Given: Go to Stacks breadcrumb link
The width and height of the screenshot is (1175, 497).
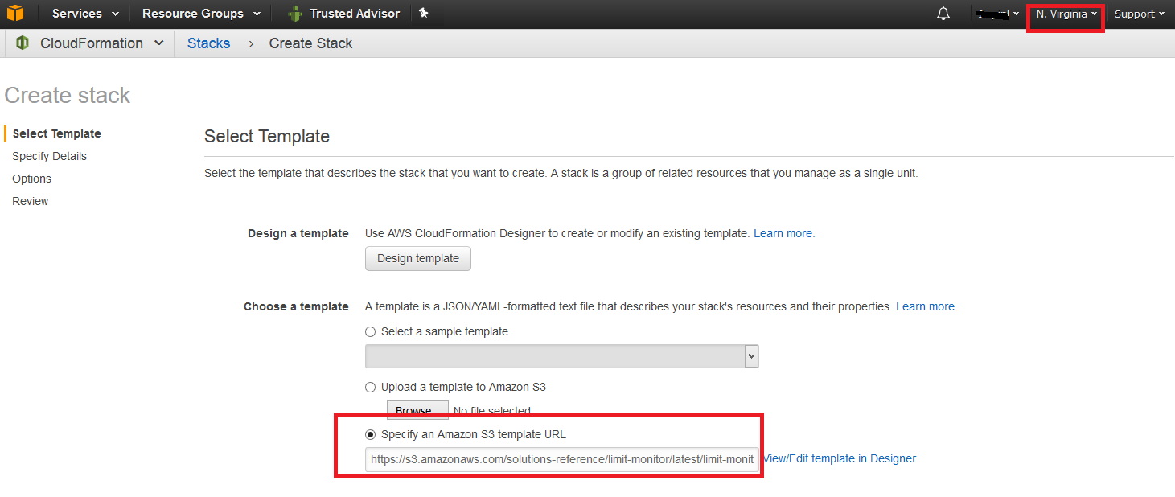Looking at the screenshot, I should [x=208, y=43].
